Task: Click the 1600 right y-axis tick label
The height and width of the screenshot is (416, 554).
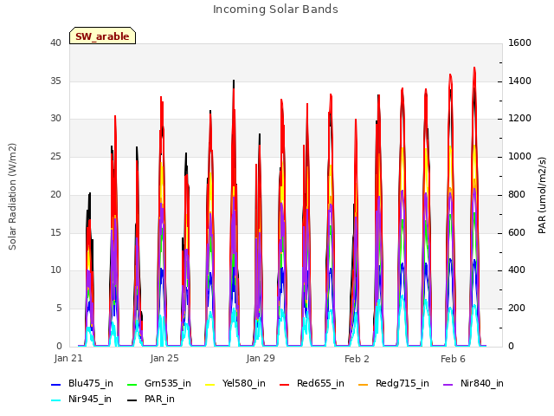Action: 519,43
